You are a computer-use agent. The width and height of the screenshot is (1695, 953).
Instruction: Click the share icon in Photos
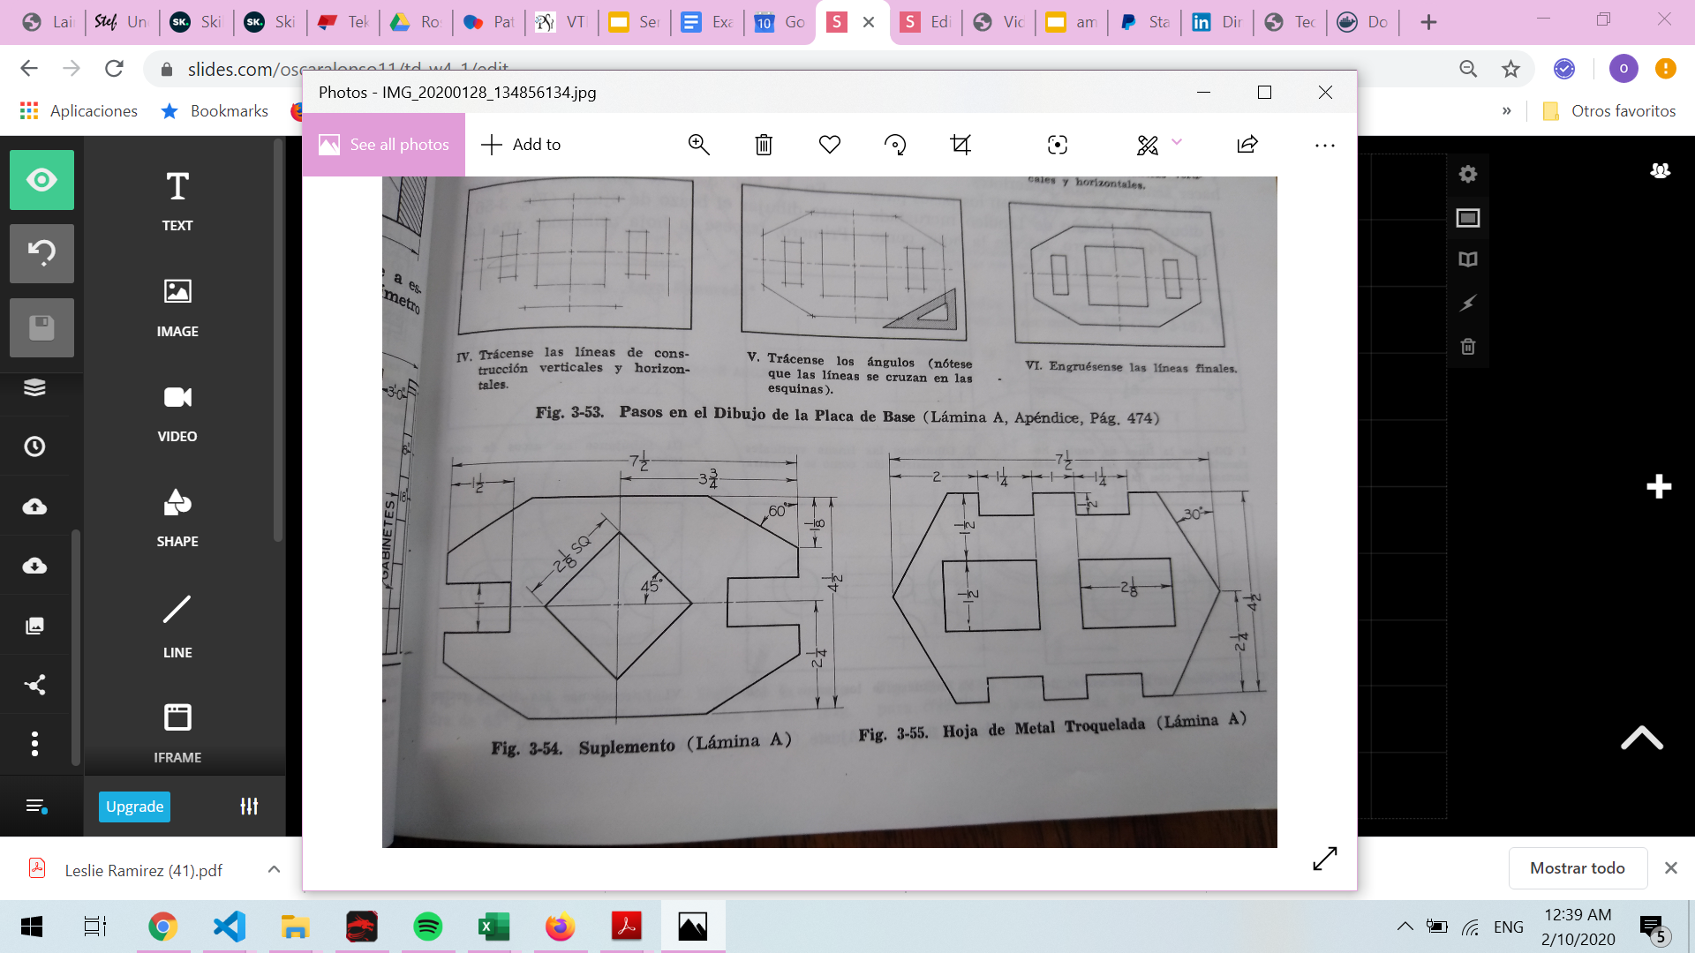click(x=1247, y=145)
